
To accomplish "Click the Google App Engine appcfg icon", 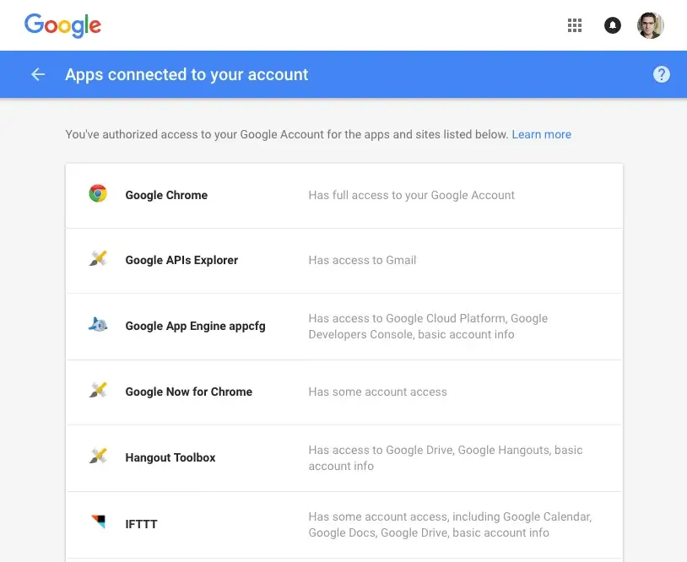I will 98,325.
